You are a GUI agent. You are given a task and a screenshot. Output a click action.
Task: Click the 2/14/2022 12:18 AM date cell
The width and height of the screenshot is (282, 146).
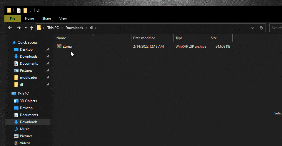pos(148,46)
